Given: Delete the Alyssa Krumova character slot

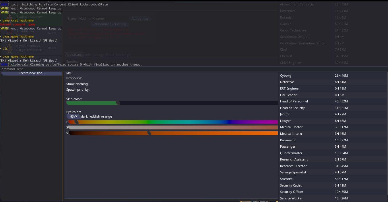Looking at the screenshot, I should click(52, 48).
